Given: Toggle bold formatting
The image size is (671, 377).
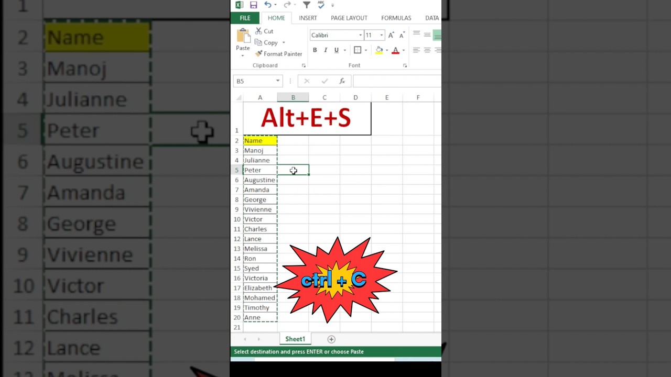Looking at the screenshot, I should pos(315,50).
